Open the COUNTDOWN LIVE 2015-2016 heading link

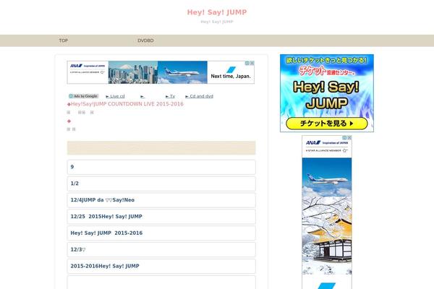click(125, 104)
